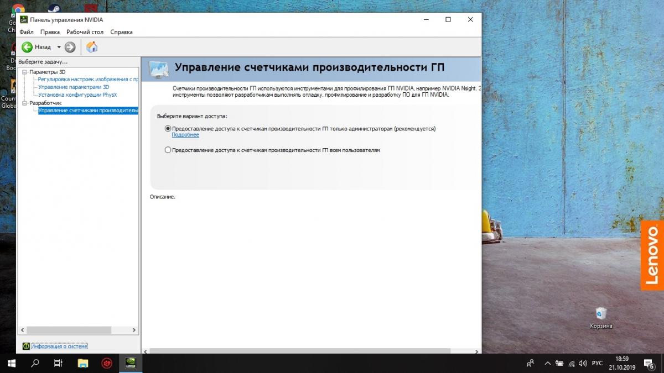Open the red round taskbar app
Image resolution: width=664 pixels, height=373 pixels.
107,363
